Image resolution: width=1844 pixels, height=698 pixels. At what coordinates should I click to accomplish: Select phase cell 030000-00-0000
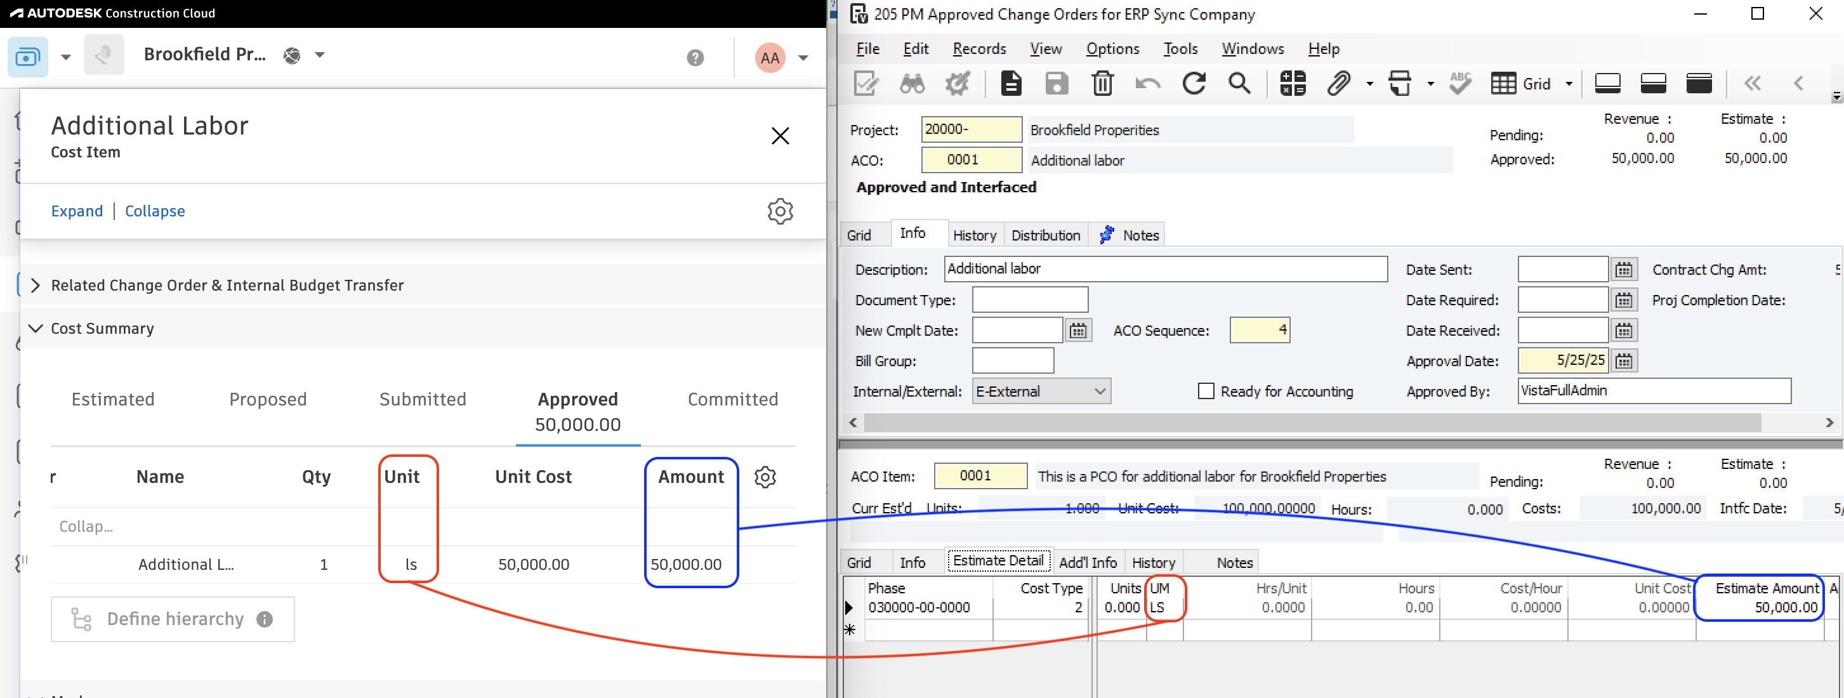928,608
